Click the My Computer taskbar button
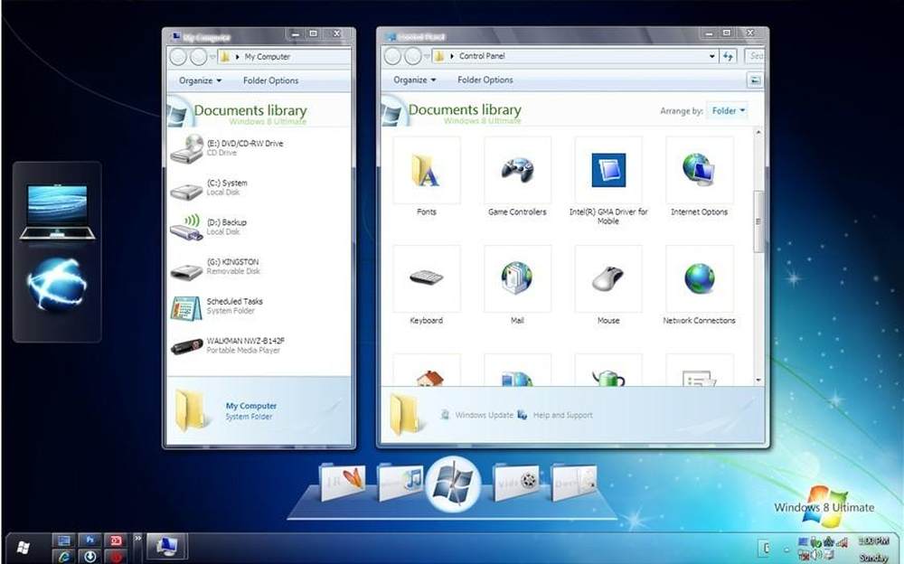The image size is (904, 564). [x=166, y=546]
